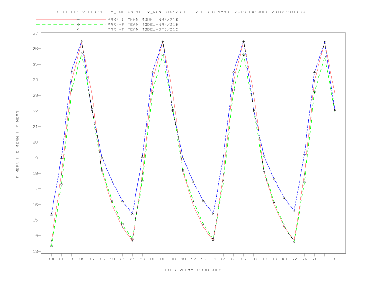Click x-axis tick label 03
365x282 pixels.
[x=61, y=259]
